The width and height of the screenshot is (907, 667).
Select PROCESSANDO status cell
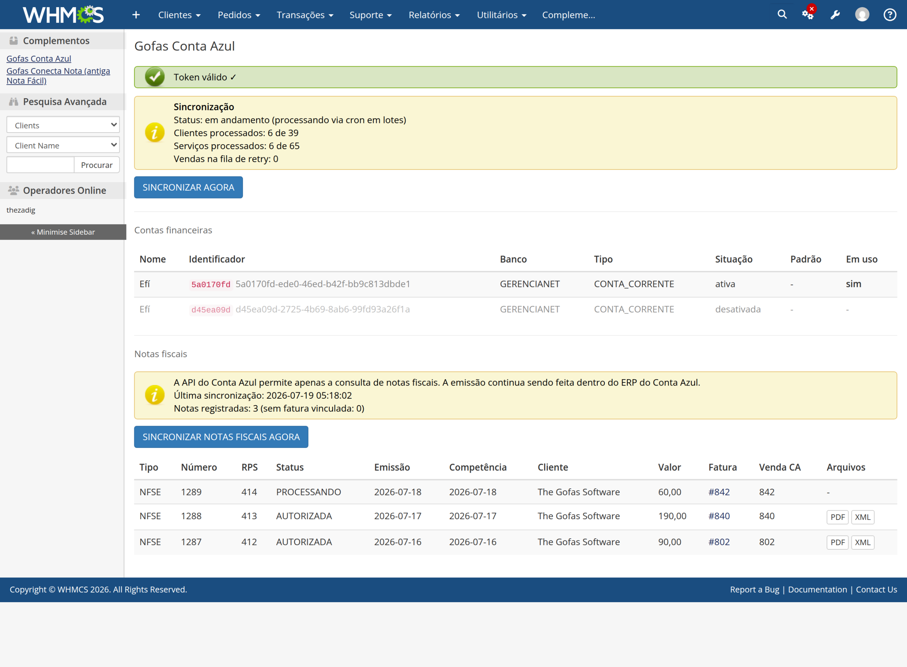pos(308,492)
